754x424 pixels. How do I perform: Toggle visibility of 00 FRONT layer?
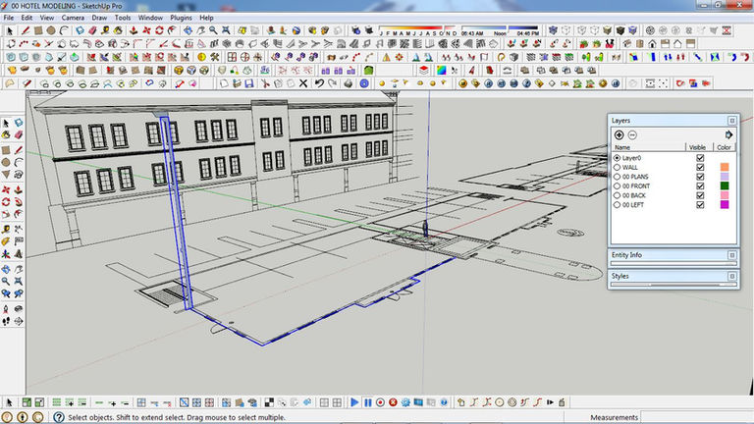pyautogui.click(x=700, y=186)
